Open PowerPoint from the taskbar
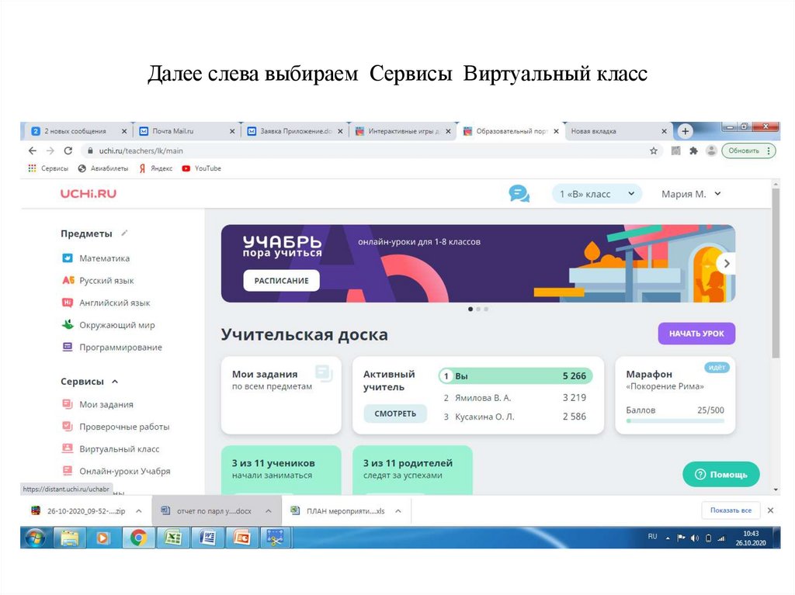Viewport: 795px width, 595px height. click(x=242, y=538)
